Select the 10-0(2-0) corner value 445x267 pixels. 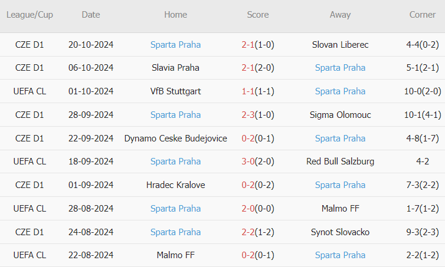tap(423, 91)
